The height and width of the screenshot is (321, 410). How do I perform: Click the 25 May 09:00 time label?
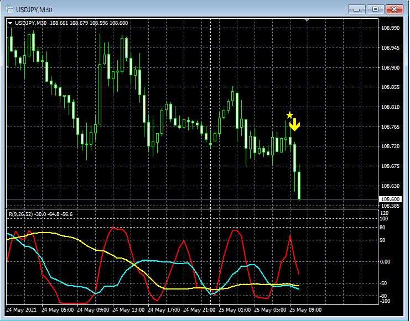tap(305, 310)
